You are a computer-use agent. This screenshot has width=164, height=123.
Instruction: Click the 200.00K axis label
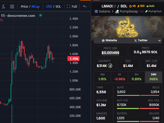click(x=75, y=116)
